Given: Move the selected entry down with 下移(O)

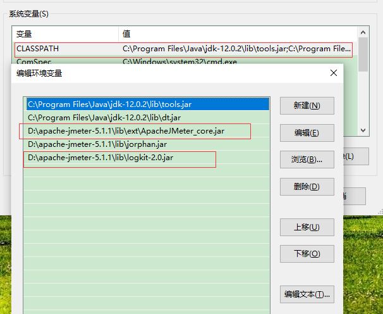Looking at the screenshot, I should tap(307, 254).
